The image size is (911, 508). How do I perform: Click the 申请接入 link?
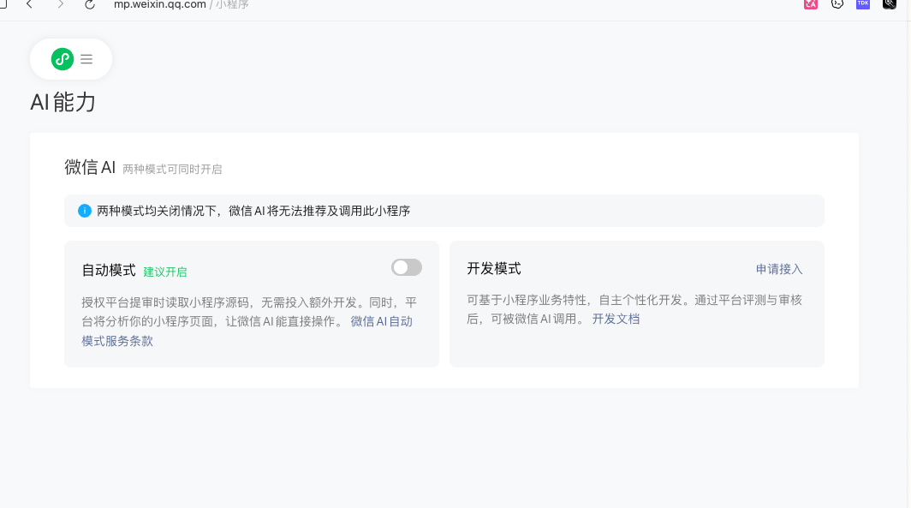[779, 269]
